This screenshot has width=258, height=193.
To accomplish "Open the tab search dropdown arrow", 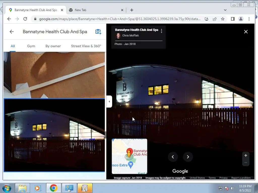I will (225, 10).
